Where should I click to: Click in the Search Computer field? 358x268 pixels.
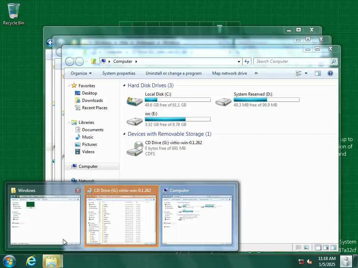click(x=292, y=61)
